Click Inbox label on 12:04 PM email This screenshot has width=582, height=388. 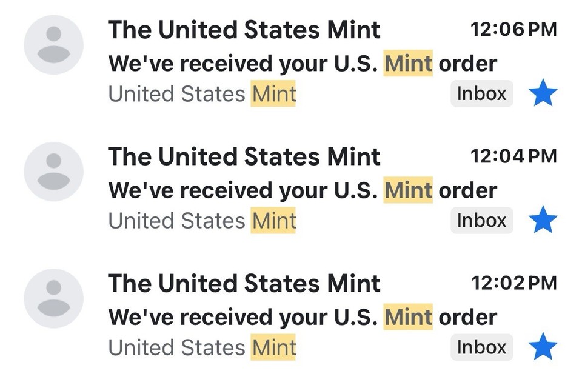[481, 221]
